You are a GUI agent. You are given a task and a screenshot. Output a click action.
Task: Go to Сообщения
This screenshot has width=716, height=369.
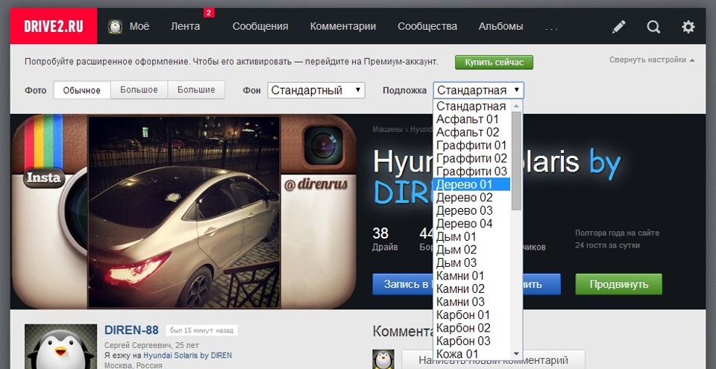260,27
